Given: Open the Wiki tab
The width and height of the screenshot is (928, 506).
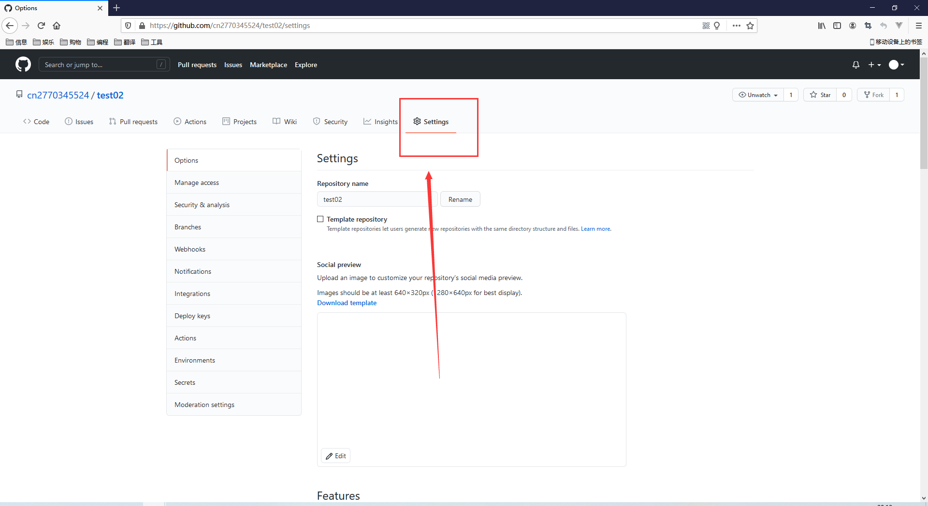Looking at the screenshot, I should [x=285, y=122].
